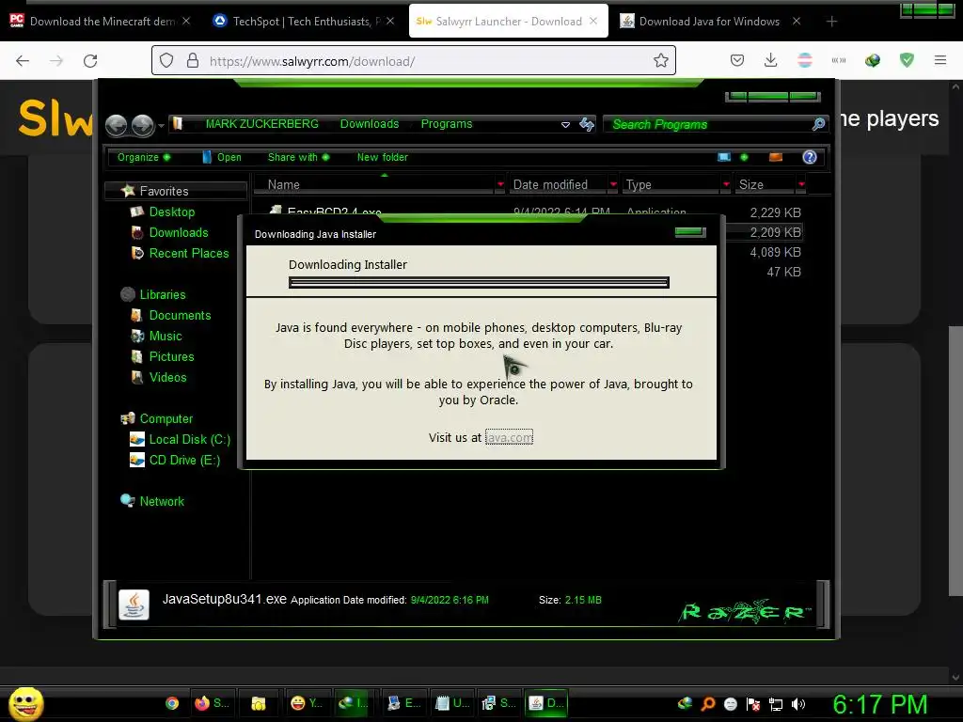Select the 2,209 KB size cell
Viewport: 963px width, 722px height.
[775, 232]
